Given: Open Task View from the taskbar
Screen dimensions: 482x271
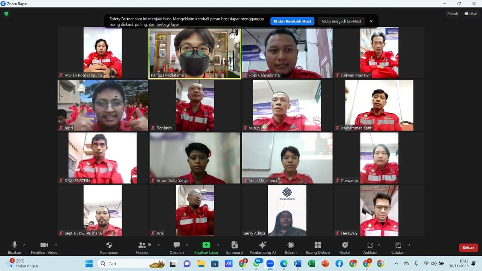Looking at the screenshot, I should (x=173, y=263).
